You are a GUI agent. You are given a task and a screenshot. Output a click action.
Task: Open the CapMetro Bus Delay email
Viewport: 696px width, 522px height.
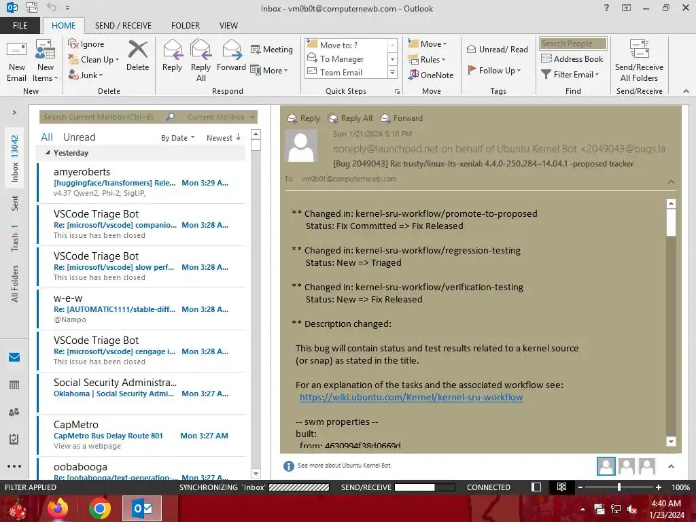coord(141,436)
